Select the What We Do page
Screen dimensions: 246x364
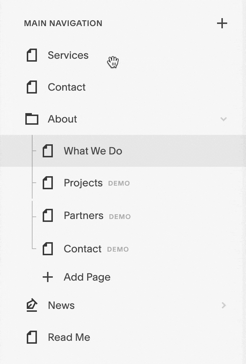[x=93, y=151]
